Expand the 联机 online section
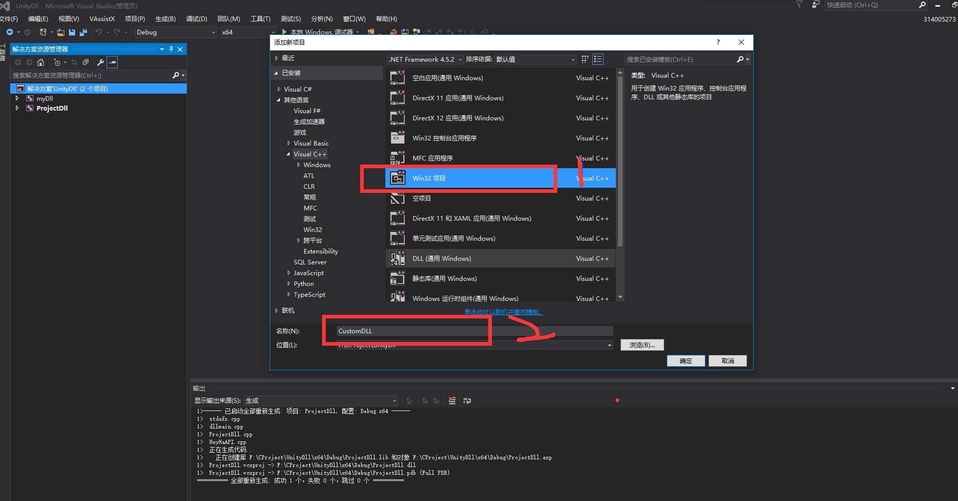Image resolution: width=958 pixels, height=501 pixels. coord(277,311)
